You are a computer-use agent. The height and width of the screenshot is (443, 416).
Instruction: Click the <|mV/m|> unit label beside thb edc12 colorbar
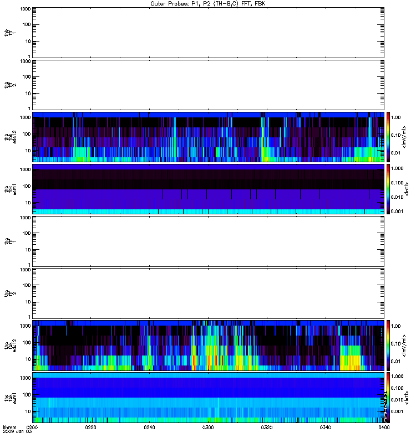(404, 137)
